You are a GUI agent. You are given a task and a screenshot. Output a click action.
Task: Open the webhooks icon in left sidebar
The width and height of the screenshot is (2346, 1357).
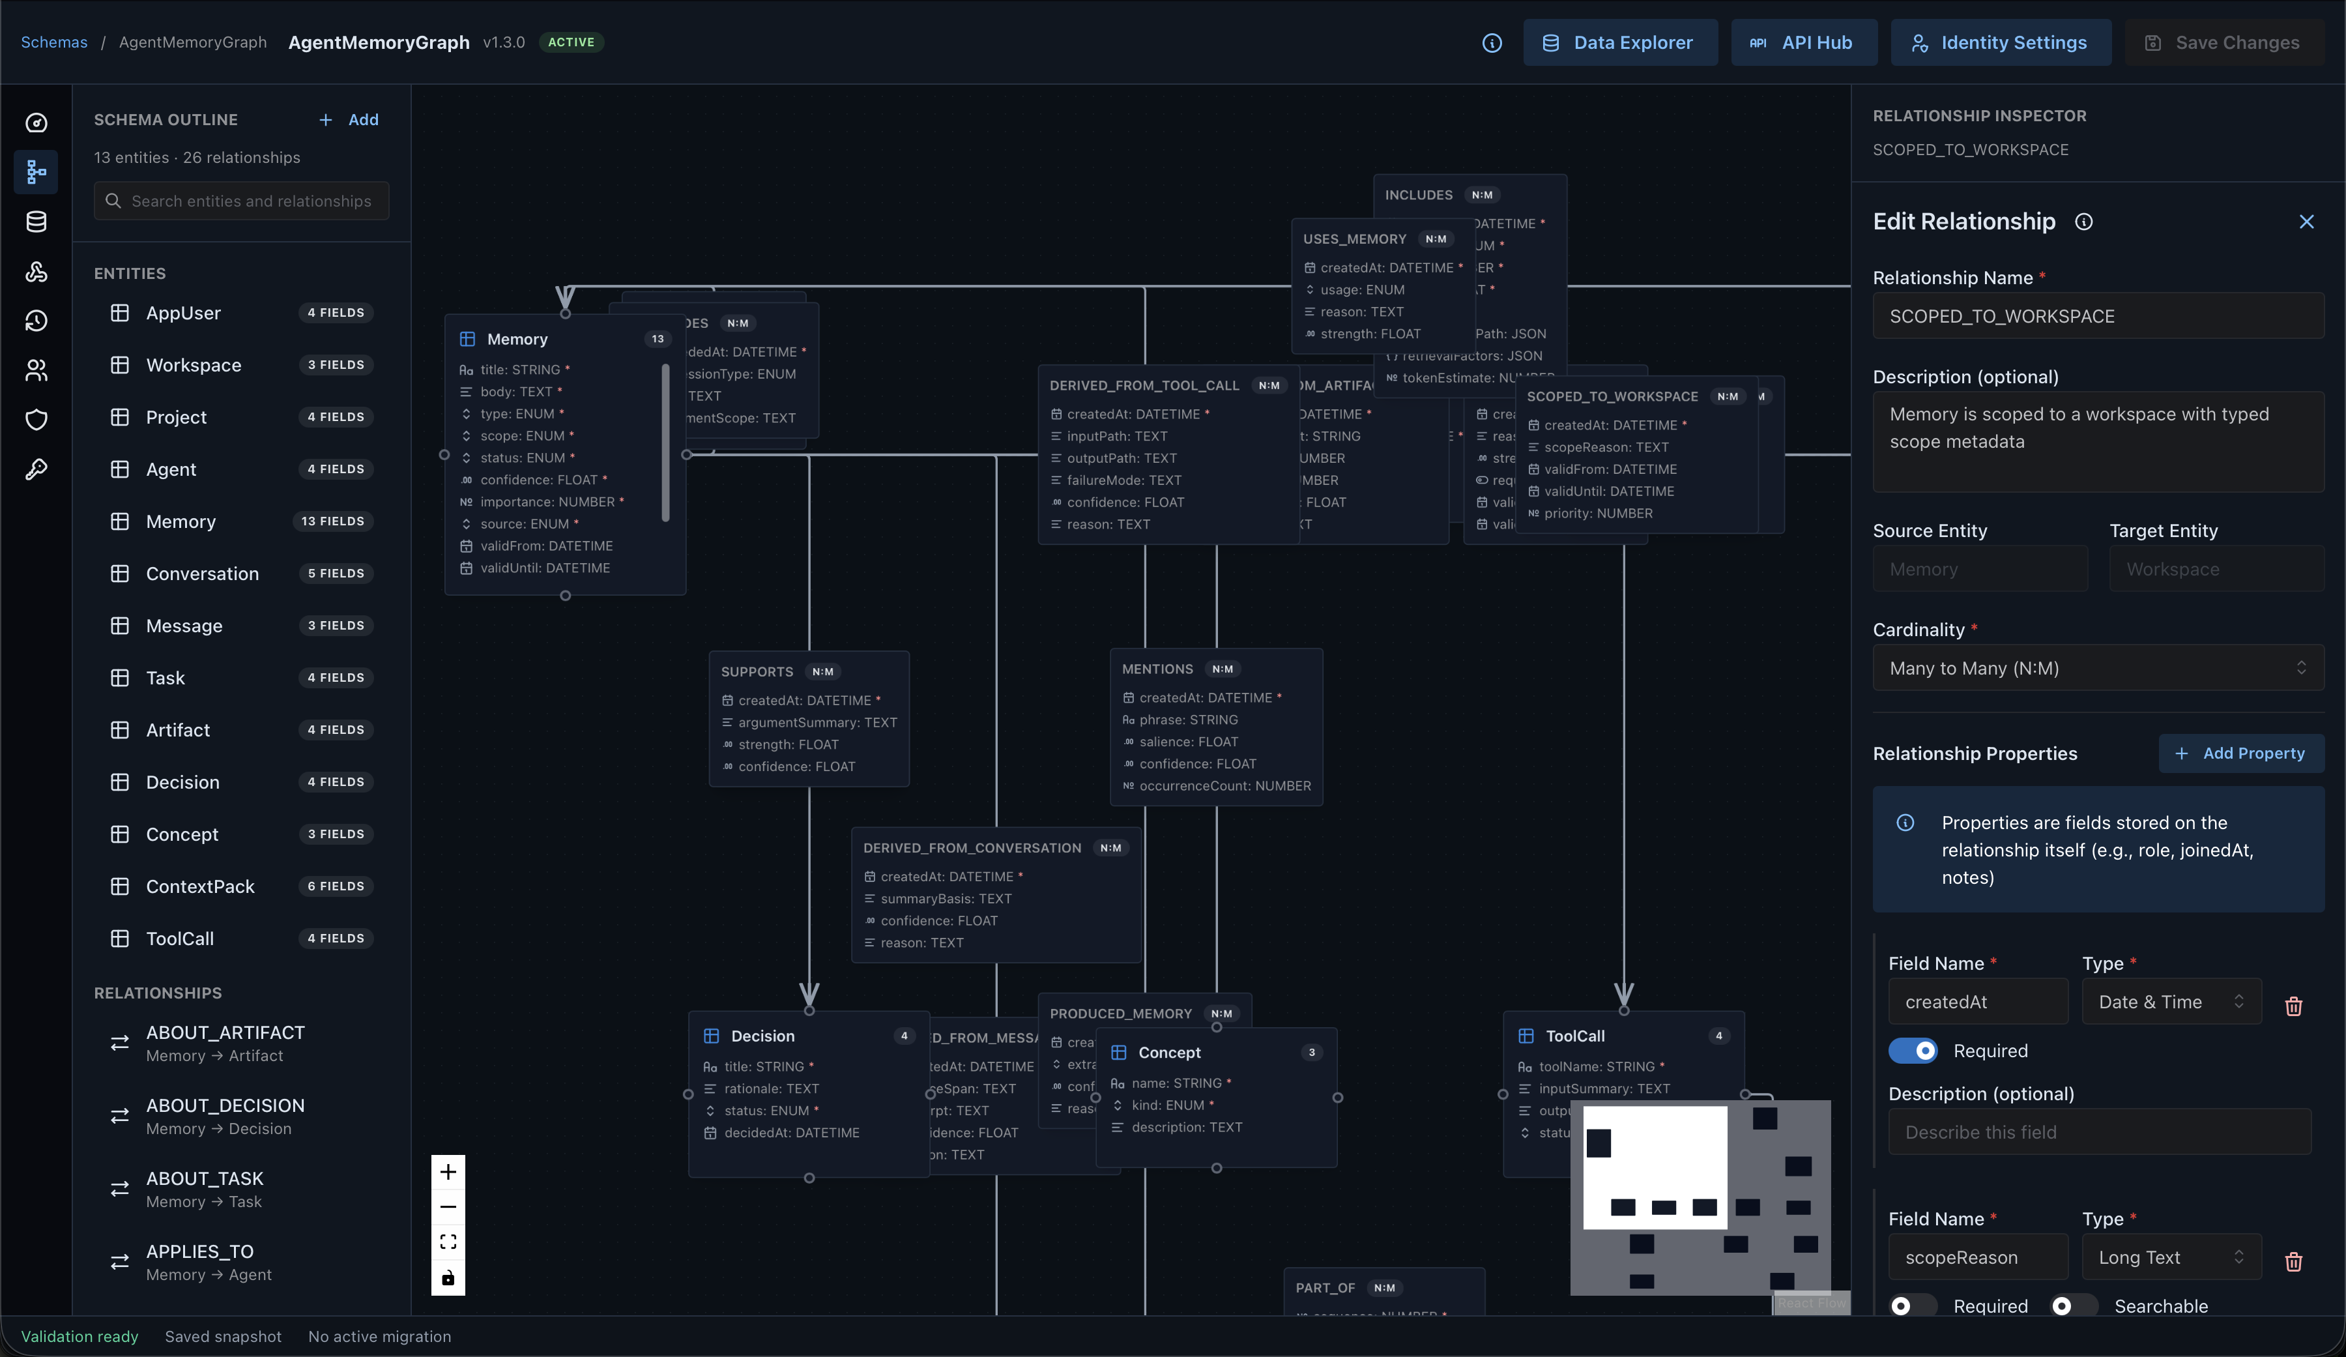click(x=36, y=271)
